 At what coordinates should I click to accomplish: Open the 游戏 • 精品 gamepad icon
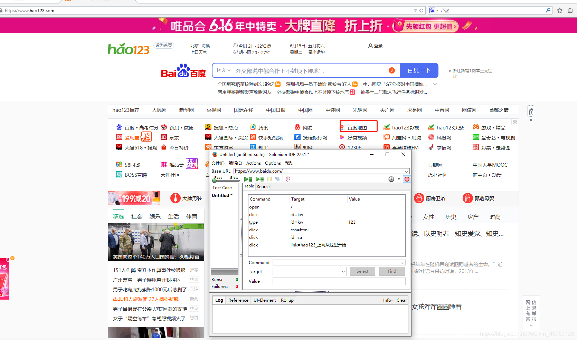coord(476,127)
